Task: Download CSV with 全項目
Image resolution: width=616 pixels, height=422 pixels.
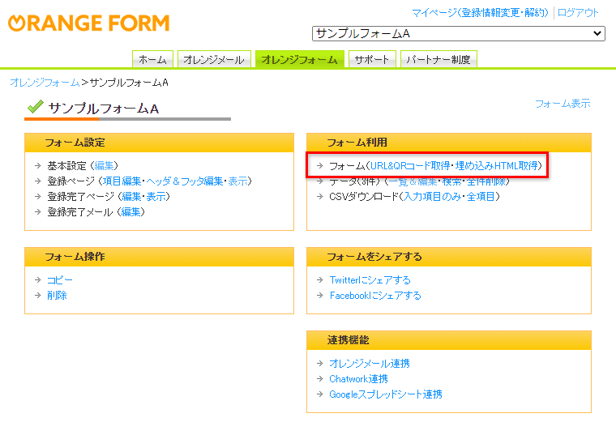Action: (x=481, y=196)
